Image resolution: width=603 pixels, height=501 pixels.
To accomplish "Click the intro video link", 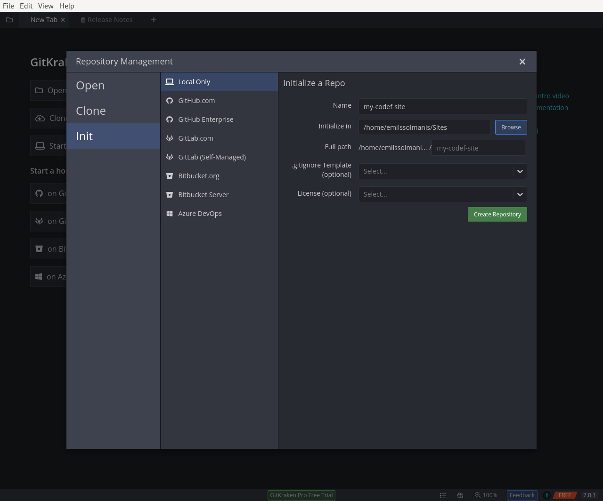I will 553,96.
